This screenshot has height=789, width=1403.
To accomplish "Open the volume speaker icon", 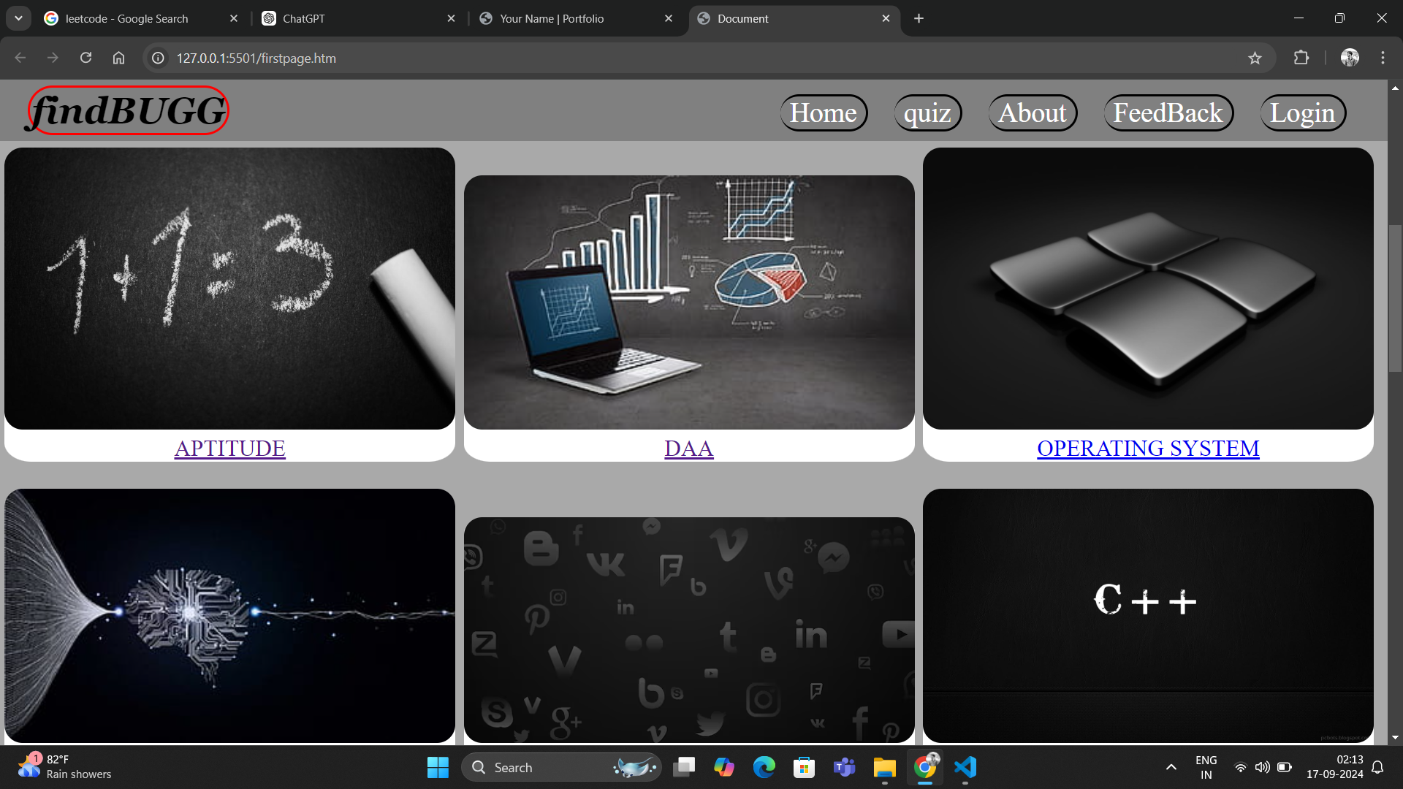I will (x=1262, y=767).
